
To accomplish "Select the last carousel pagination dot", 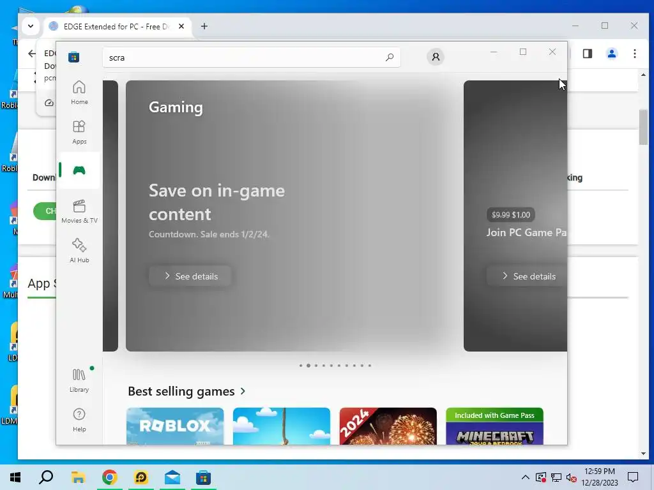I will click(x=370, y=366).
